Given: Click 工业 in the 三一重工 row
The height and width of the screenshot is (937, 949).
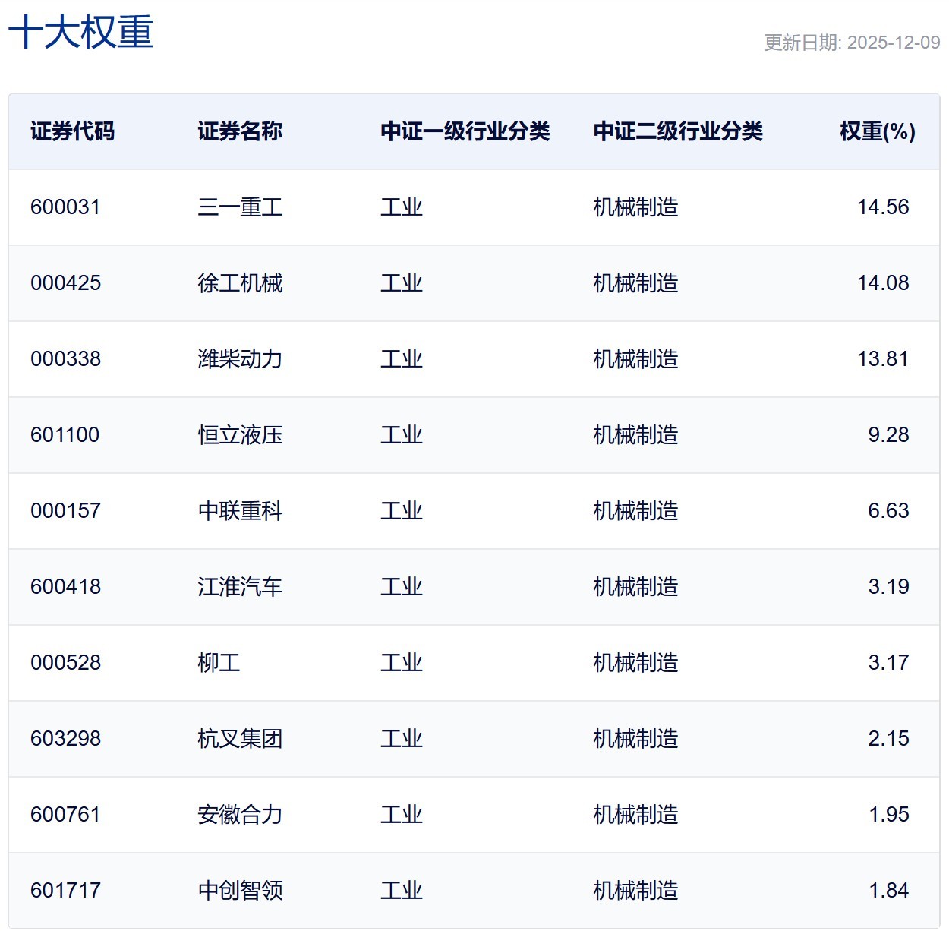Looking at the screenshot, I should (402, 207).
